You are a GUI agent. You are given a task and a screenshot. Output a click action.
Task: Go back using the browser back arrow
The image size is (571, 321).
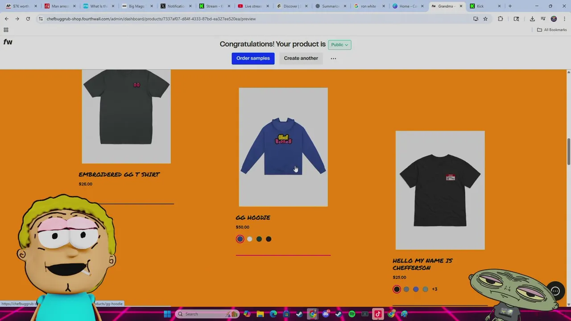[x=6, y=19]
